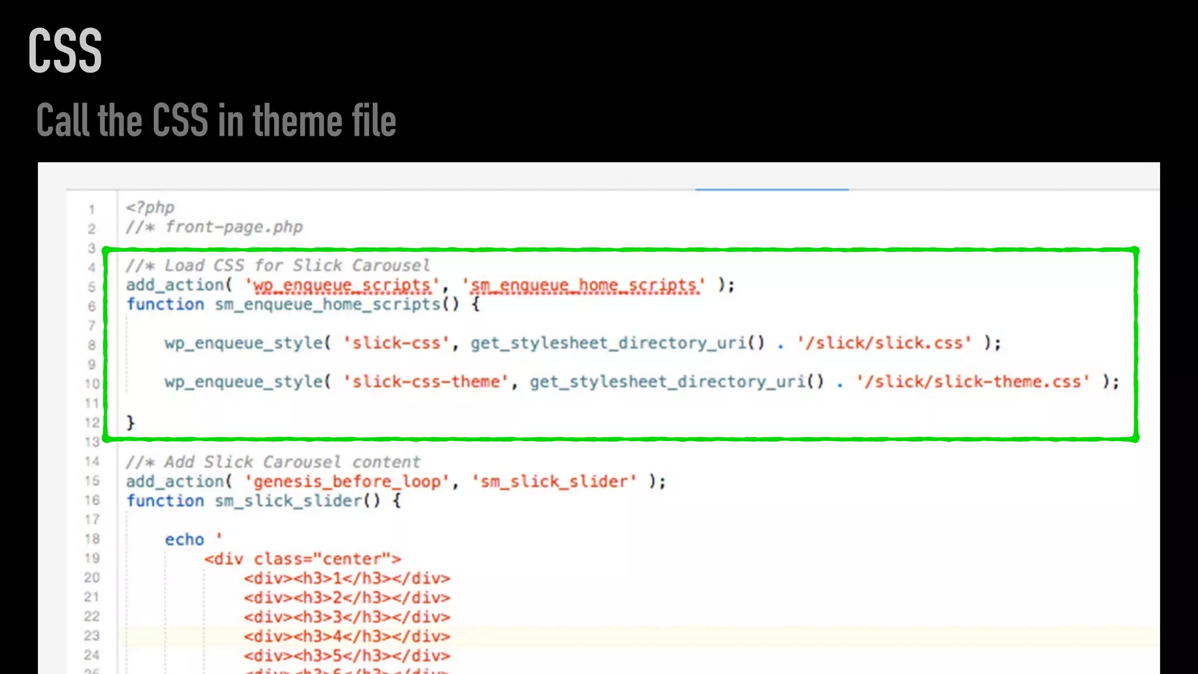Click the 'slick-css-theme' handle string

[x=426, y=381]
